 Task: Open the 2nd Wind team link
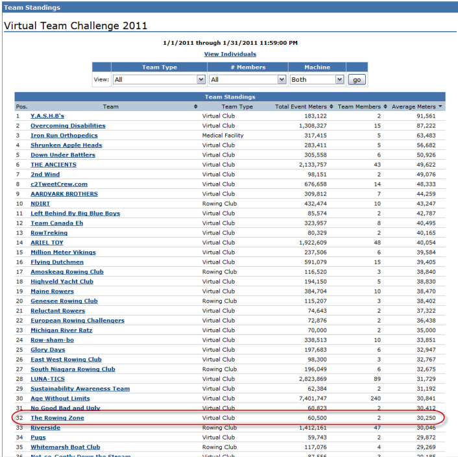45,175
